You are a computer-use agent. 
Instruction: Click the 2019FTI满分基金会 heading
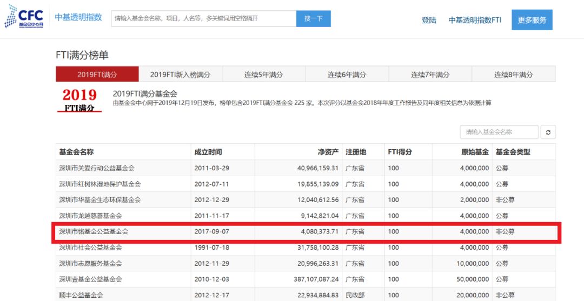(145, 94)
